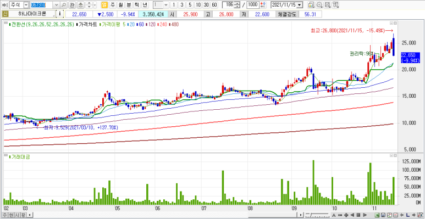425x219 pixels.
Task: Click the red-blue arrows icon after 1000
Action: coord(263,5)
